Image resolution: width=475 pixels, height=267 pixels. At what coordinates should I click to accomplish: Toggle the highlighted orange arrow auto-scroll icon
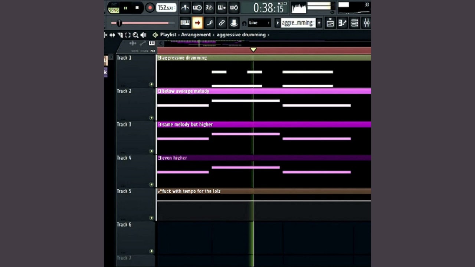tap(197, 23)
